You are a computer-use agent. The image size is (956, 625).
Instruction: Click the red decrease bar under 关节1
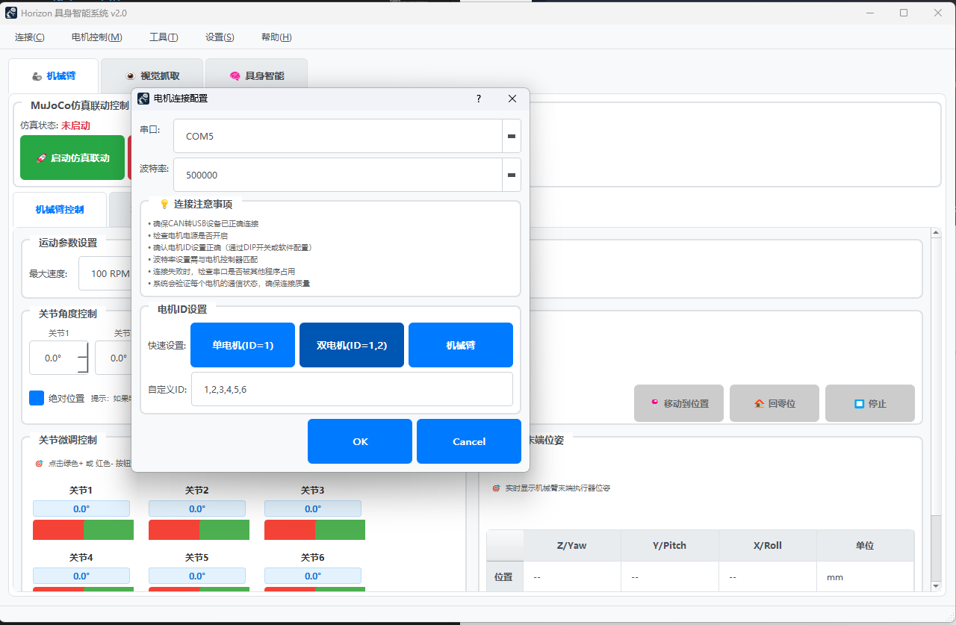[58, 530]
